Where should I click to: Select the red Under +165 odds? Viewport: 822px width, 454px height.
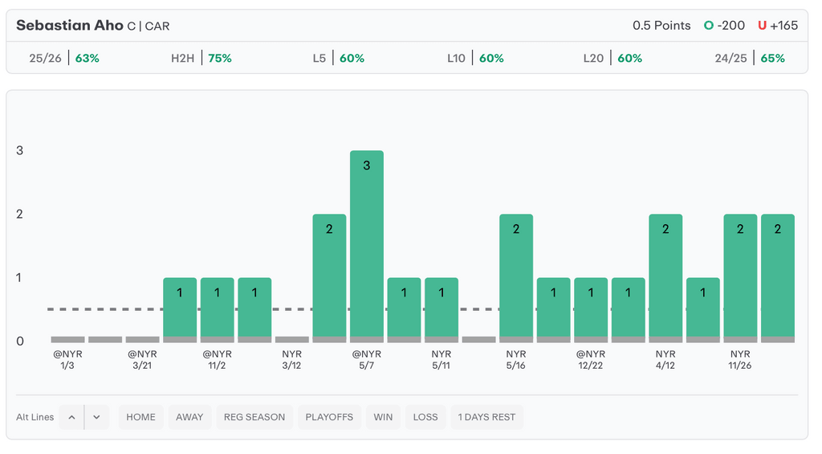[777, 26]
